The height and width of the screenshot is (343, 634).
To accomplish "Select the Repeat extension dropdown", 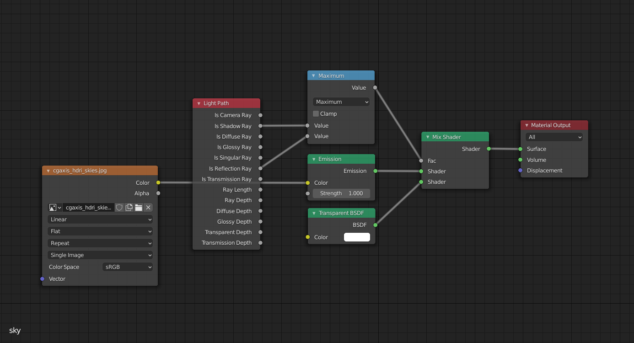I will [x=100, y=243].
